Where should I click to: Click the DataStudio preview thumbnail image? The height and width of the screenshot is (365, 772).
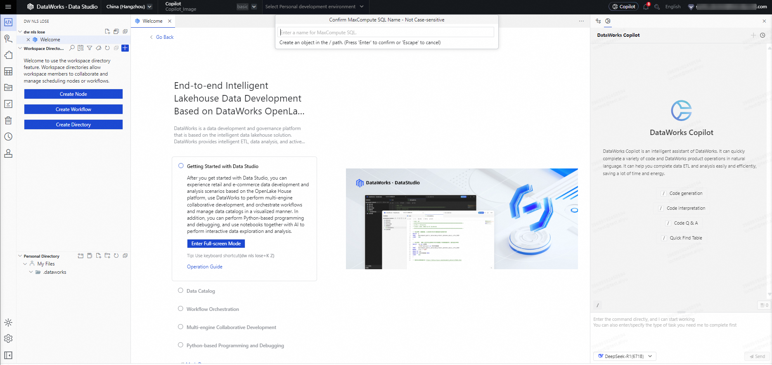(x=462, y=219)
